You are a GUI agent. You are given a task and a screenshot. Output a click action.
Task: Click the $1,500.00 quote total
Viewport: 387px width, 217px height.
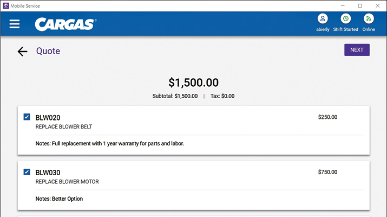(193, 82)
